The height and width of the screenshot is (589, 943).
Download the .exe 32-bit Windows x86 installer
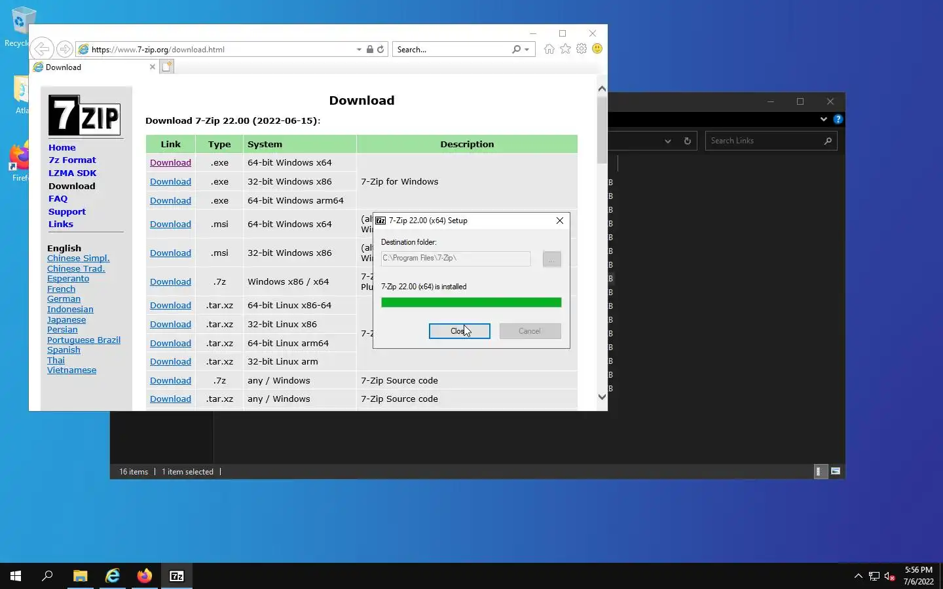click(170, 181)
